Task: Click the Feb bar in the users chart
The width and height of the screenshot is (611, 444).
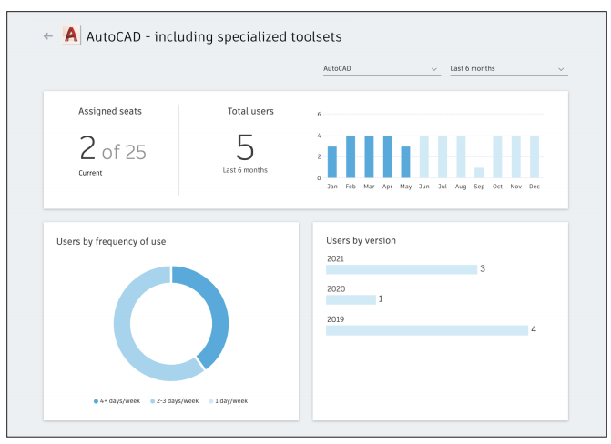Action: pyautogui.click(x=351, y=157)
